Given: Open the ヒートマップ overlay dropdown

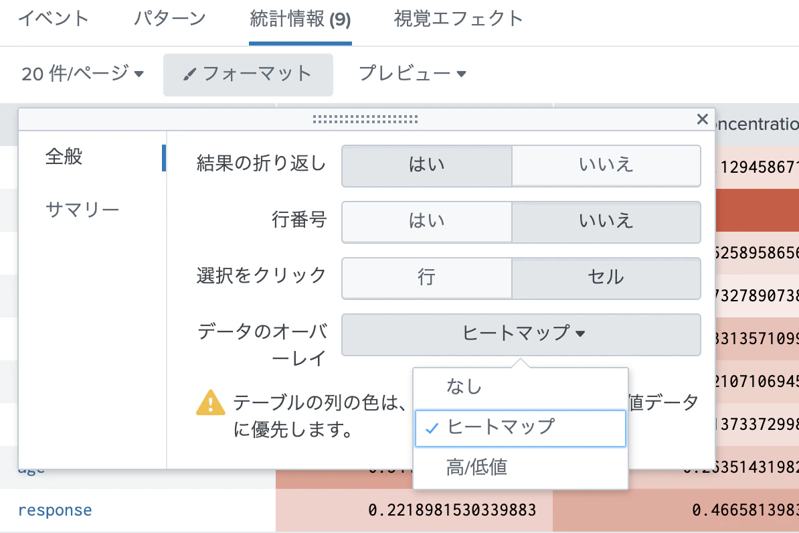Looking at the screenshot, I should (x=521, y=334).
